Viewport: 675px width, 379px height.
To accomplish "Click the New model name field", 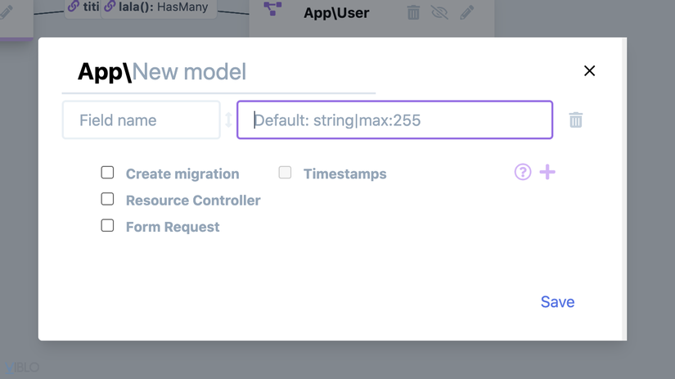I will pos(245,72).
